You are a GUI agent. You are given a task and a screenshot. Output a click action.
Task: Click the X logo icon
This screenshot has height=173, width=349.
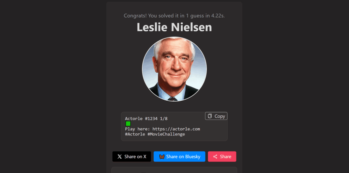pyautogui.click(x=120, y=157)
